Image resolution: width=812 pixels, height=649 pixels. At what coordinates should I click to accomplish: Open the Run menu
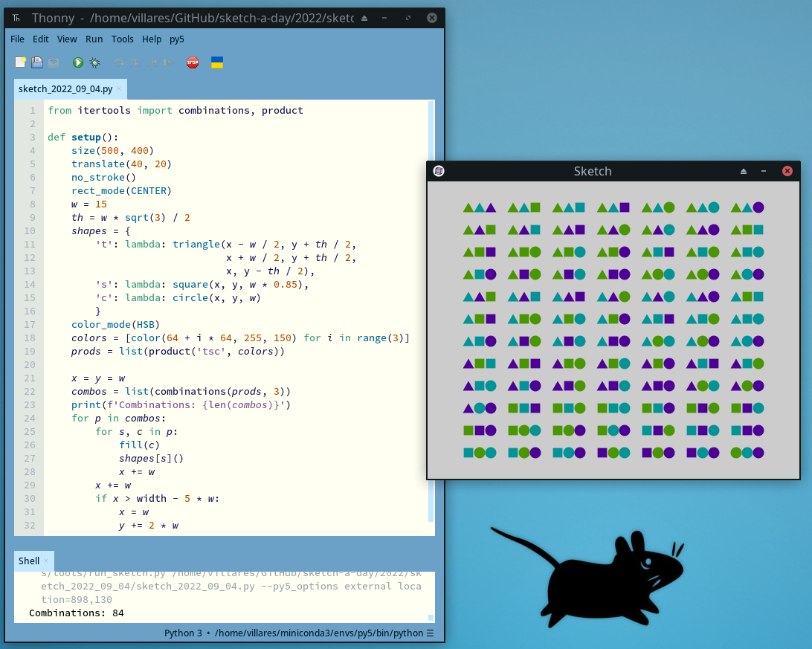[94, 39]
